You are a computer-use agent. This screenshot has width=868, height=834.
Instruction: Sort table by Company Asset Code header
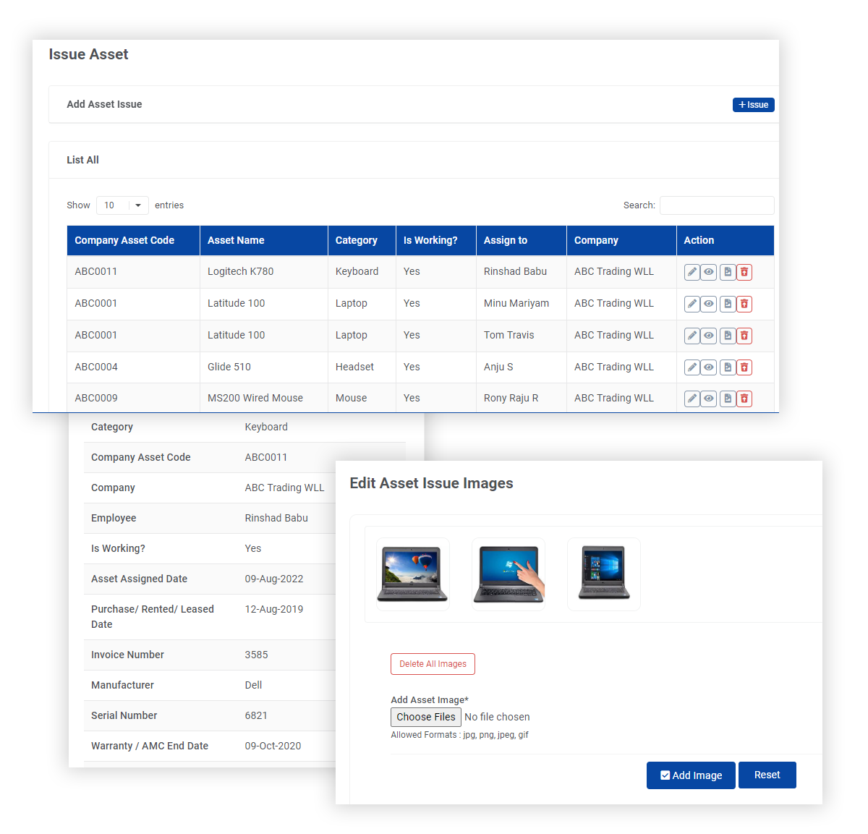point(124,240)
